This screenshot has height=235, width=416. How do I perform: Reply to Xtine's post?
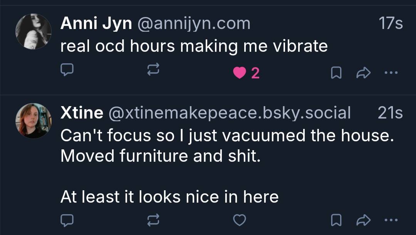67,220
